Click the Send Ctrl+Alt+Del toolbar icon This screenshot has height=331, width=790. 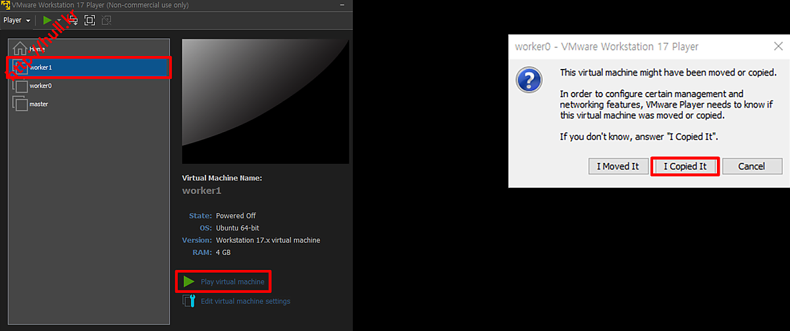click(x=72, y=20)
